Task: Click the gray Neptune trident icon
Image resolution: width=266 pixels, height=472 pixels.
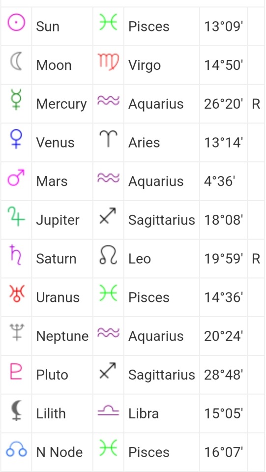Action: click(16, 332)
